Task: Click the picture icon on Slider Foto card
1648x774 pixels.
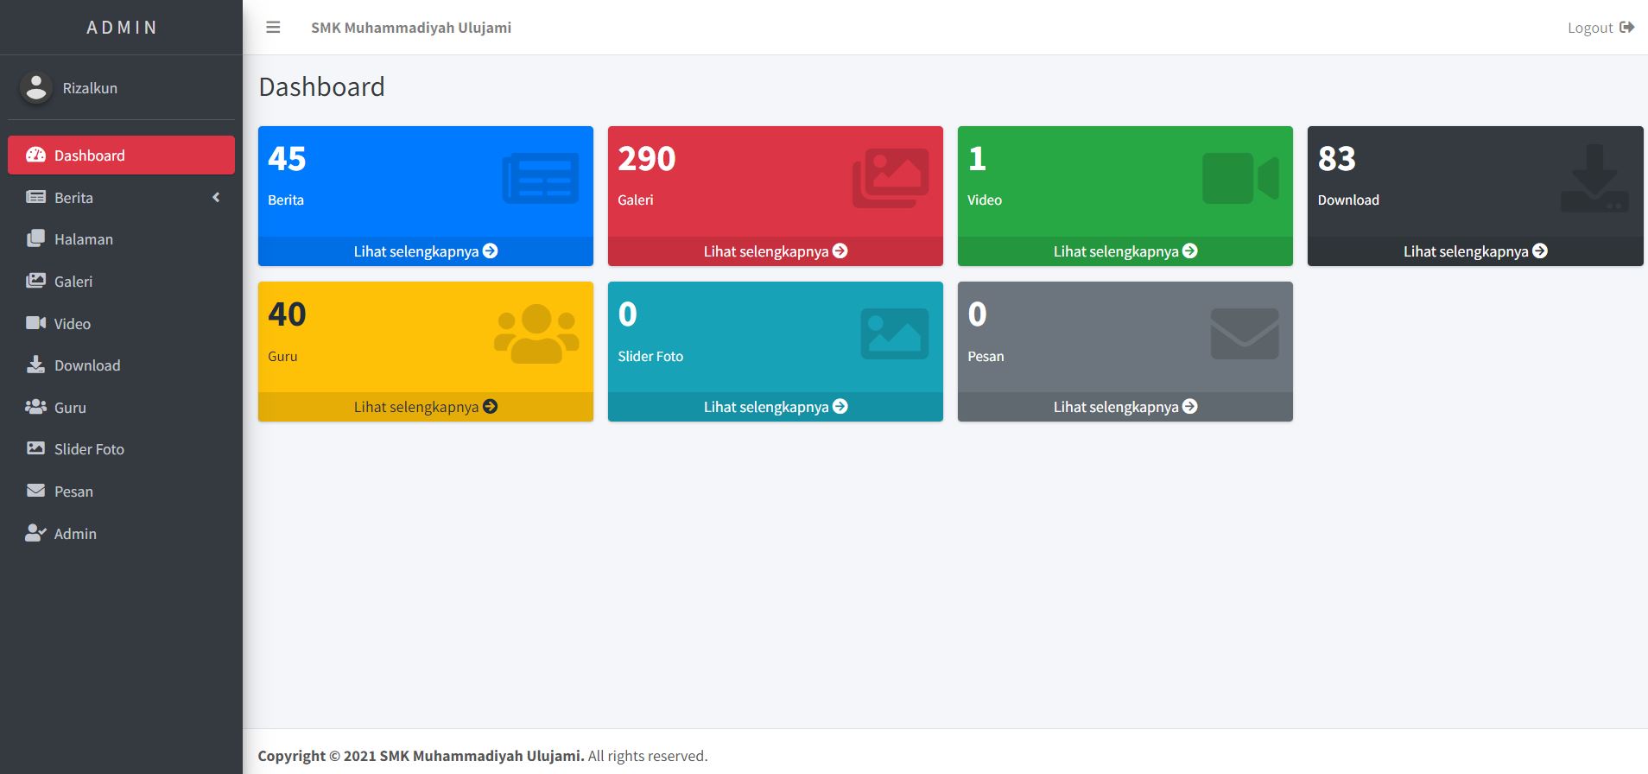Action: click(x=895, y=333)
